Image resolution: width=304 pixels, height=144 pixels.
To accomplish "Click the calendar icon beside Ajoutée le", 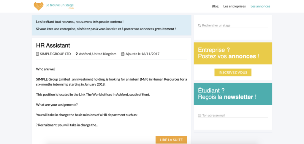I will click(123, 54).
